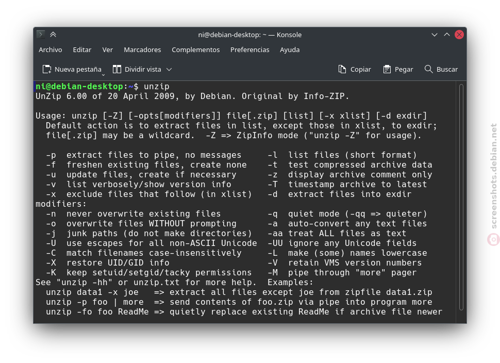Click the option '-C match filenames case-insensitively'
The width and height of the screenshot is (500, 363).
tap(144, 253)
